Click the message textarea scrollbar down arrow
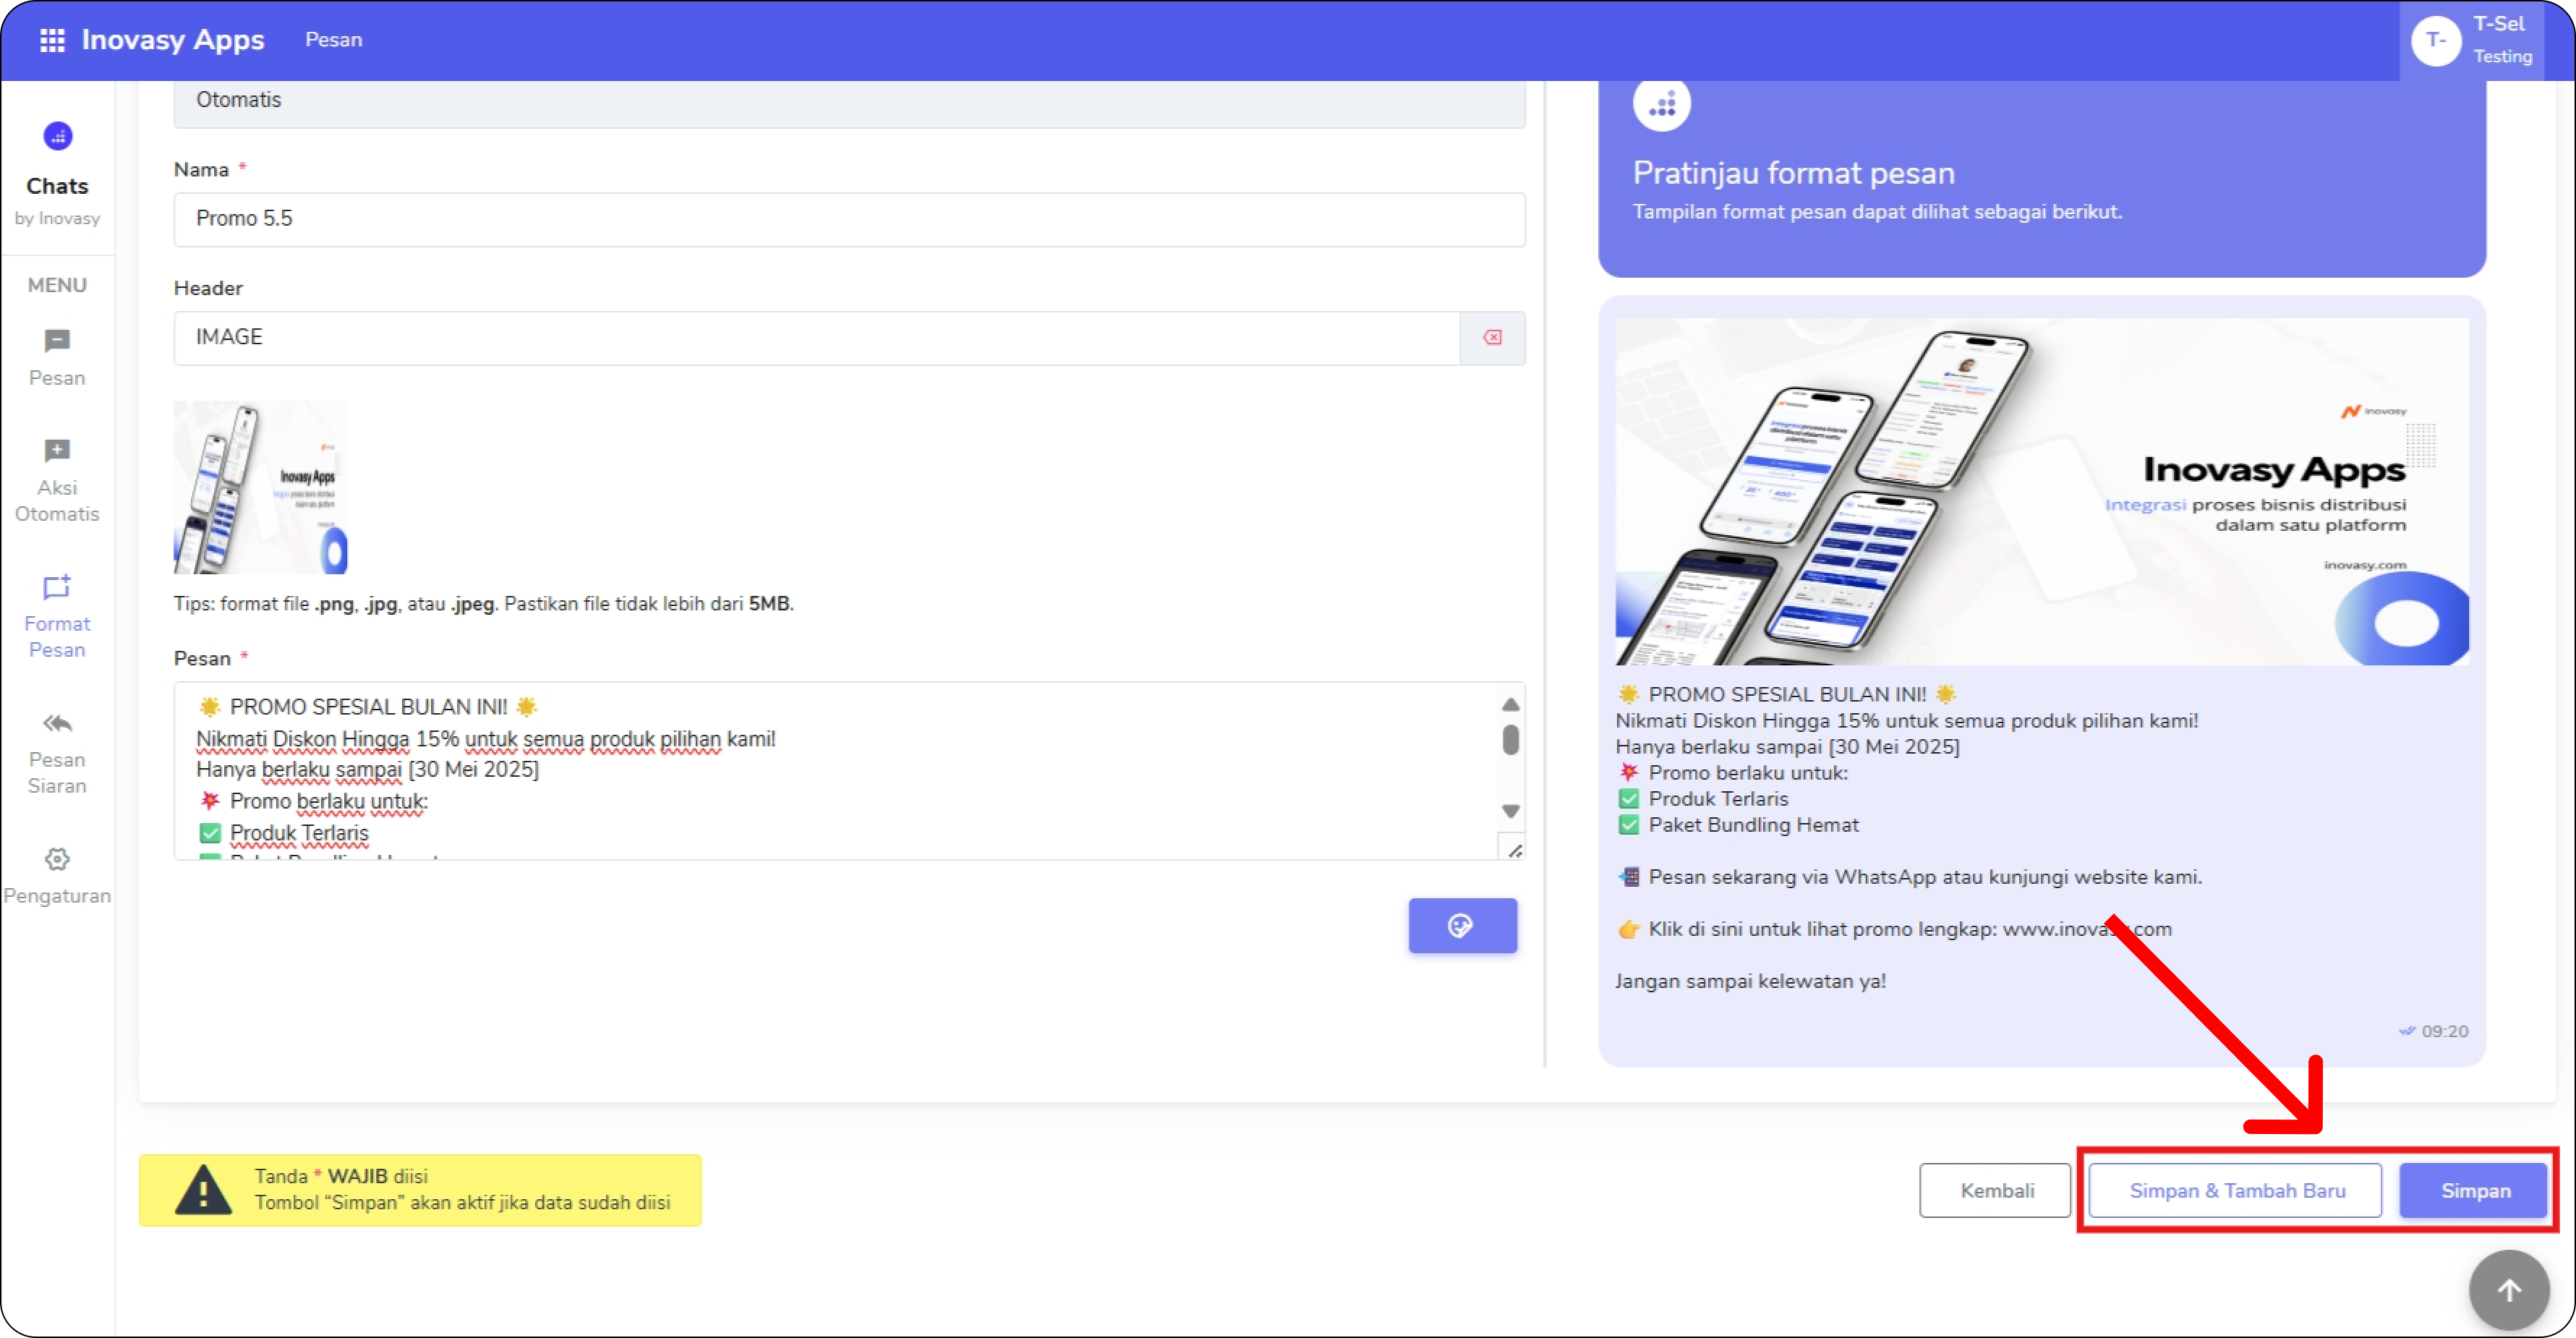The width and height of the screenshot is (2576, 1338). (1510, 811)
